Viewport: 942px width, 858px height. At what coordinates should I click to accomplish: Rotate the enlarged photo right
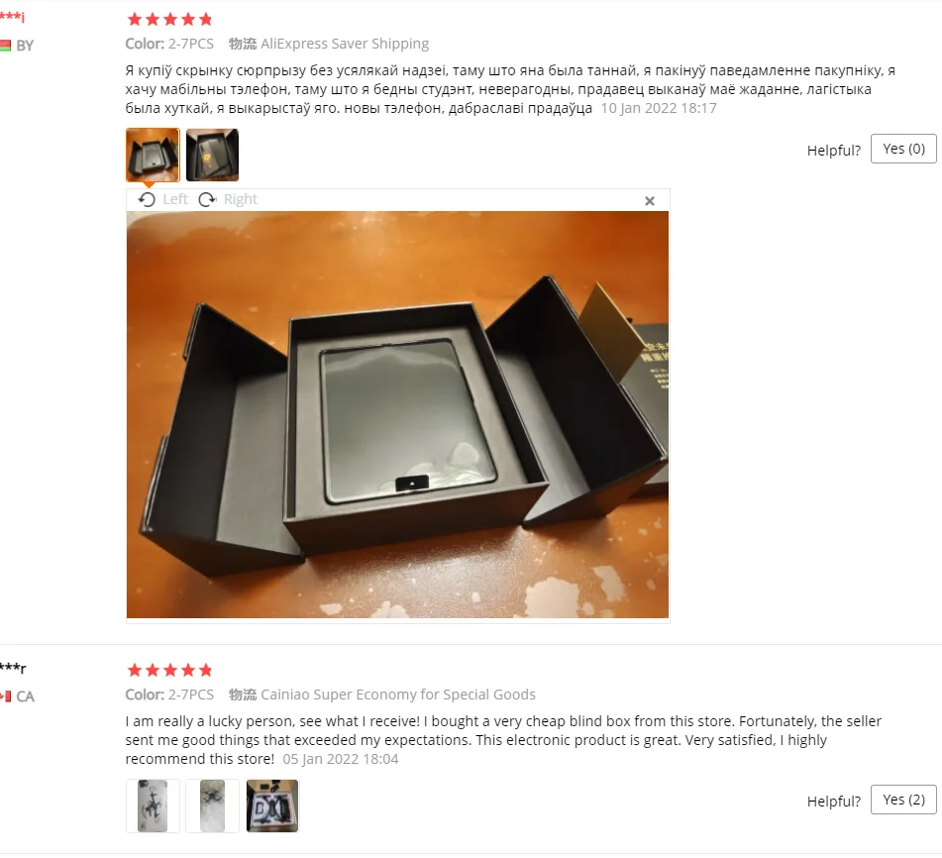(x=228, y=199)
